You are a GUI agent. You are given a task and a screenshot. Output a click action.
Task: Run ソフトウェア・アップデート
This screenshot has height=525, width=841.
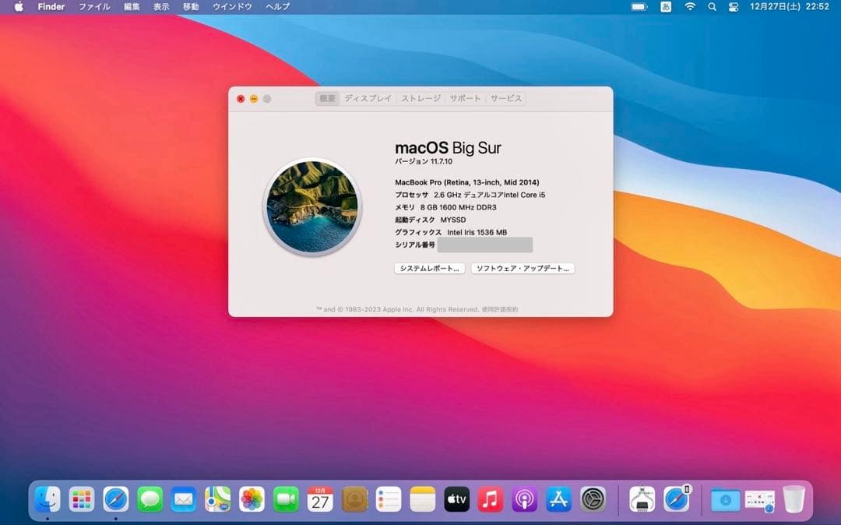coord(523,268)
